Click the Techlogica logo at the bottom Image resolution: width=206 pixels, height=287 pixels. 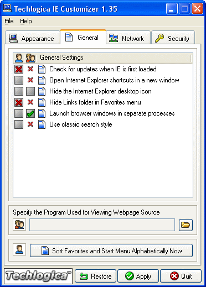pyautogui.click(x=38, y=276)
